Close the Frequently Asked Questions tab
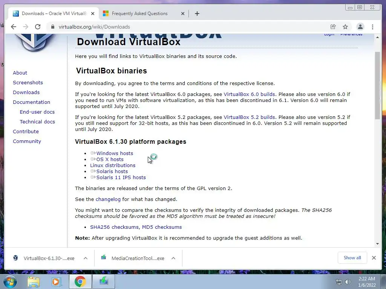The width and height of the screenshot is (386, 289). coord(183,14)
